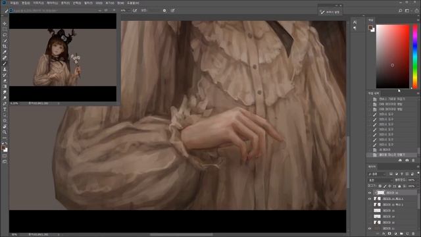Image resolution: width=421 pixels, height=237 pixels.
Task: Open layer filter kind dropdown
Action: [377, 174]
